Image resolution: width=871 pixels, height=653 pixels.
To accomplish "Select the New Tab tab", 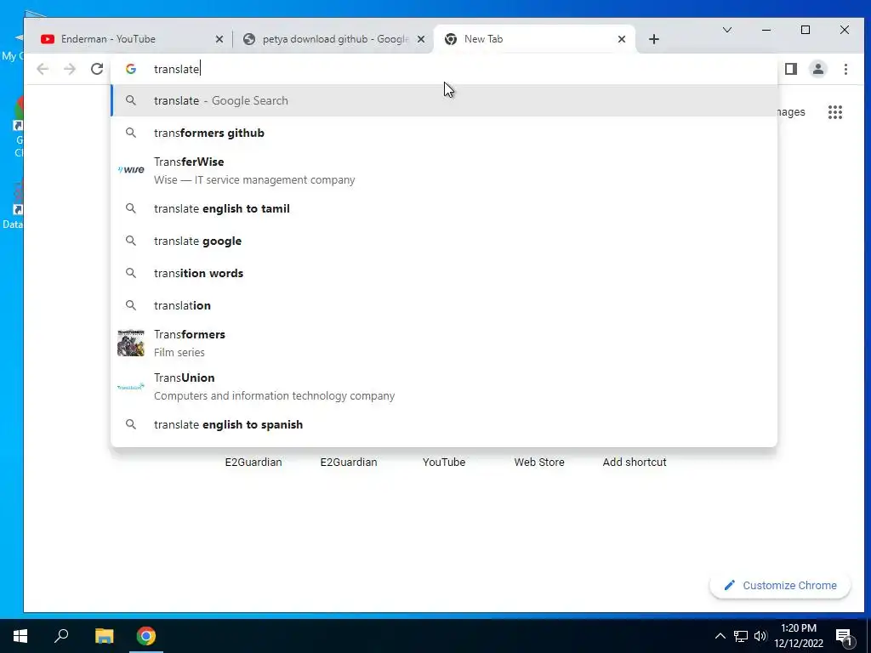I will click(x=533, y=39).
